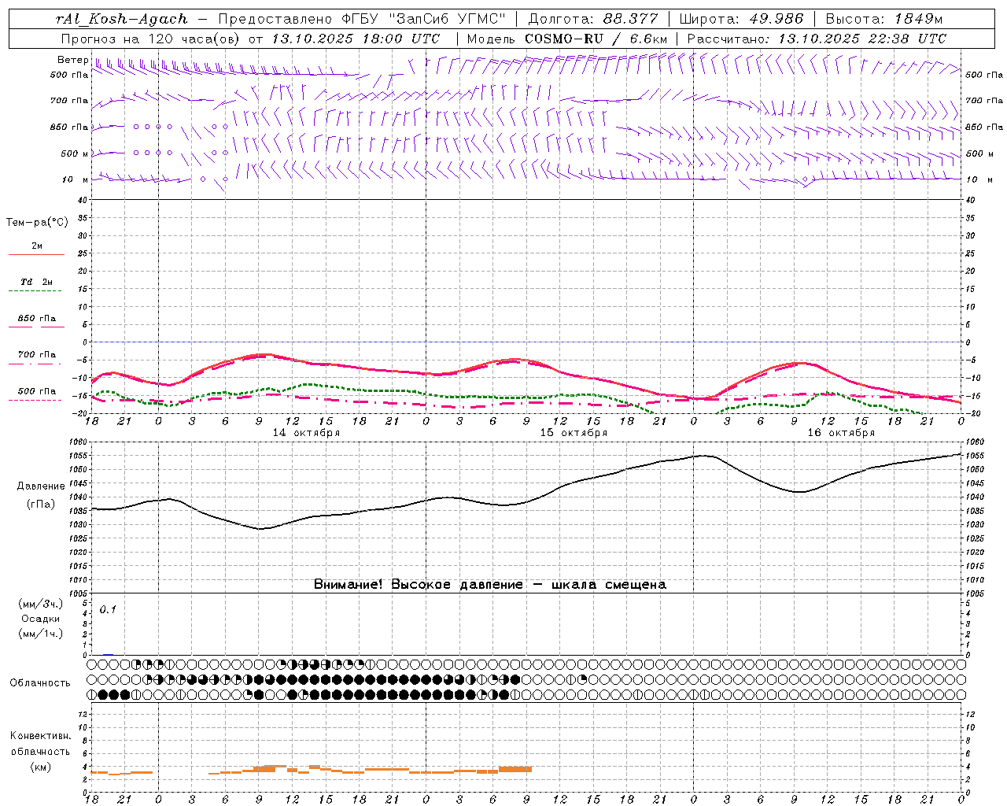This screenshot has height=806, width=1007.
Task: Click the Облачность cloudiness label
Action: (40, 683)
